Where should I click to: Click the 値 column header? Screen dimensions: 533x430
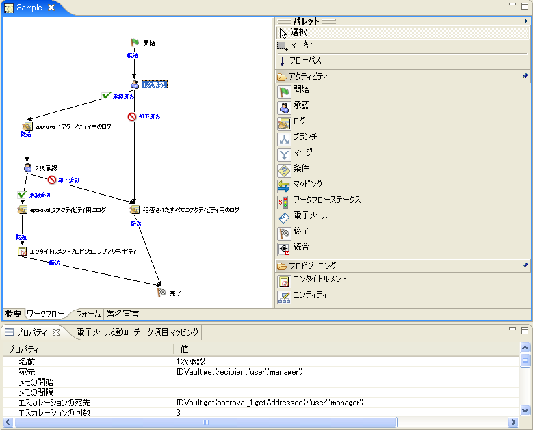point(346,349)
